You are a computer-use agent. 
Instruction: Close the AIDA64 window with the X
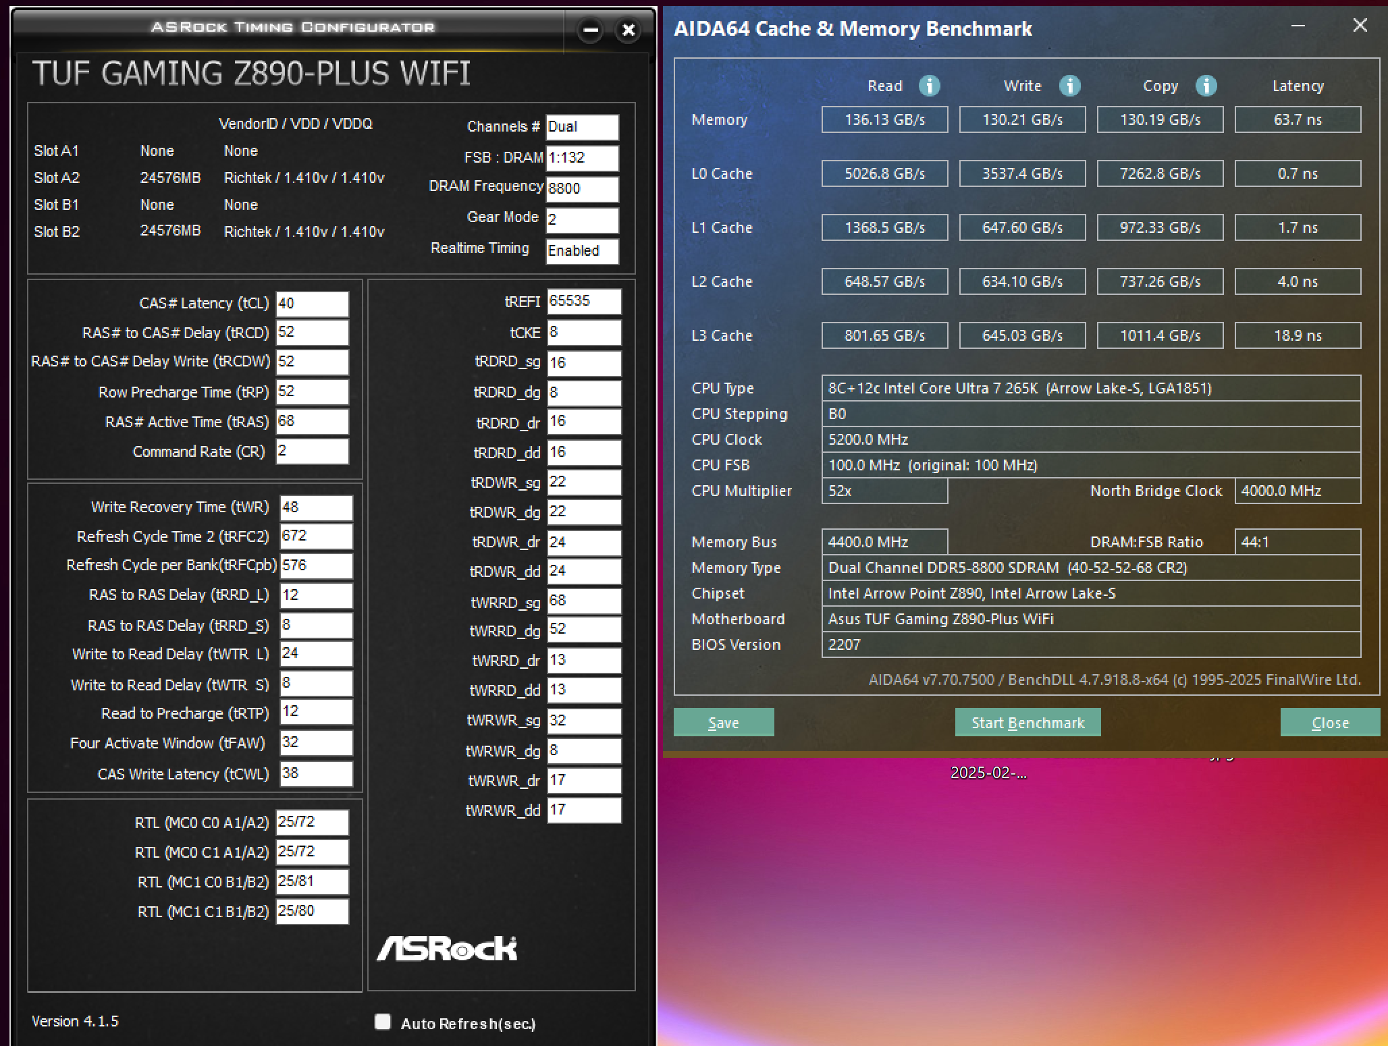click(1360, 26)
